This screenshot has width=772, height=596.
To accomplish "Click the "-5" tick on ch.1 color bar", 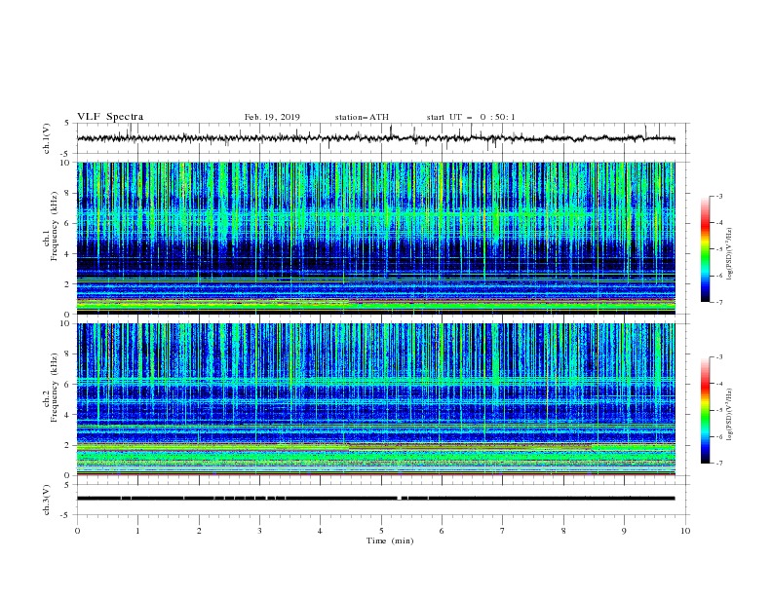I will pos(719,249).
